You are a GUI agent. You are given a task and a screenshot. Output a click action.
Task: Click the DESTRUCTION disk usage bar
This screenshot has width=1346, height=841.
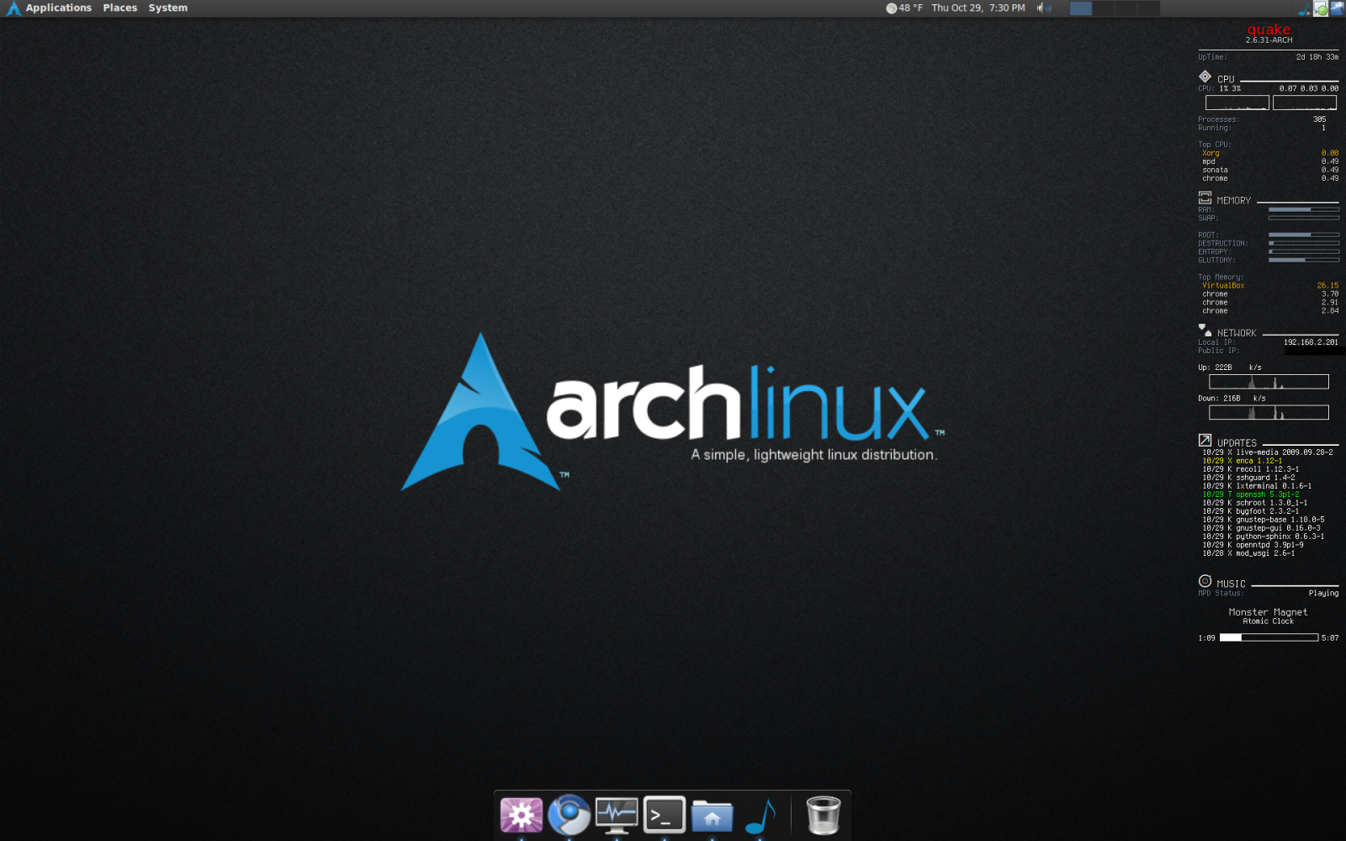pyautogui.click(x=1304, y=243)
